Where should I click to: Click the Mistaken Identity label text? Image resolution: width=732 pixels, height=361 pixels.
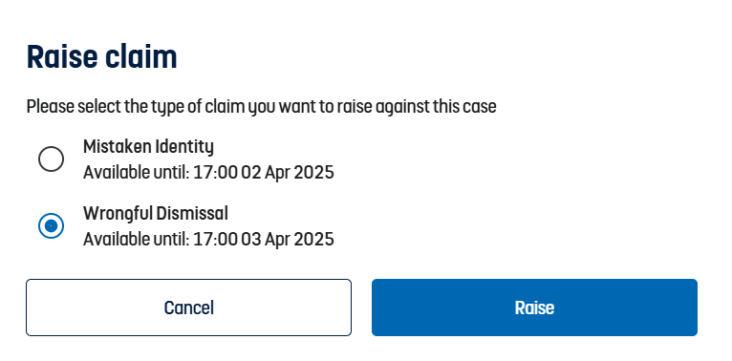tap(148, 147)
